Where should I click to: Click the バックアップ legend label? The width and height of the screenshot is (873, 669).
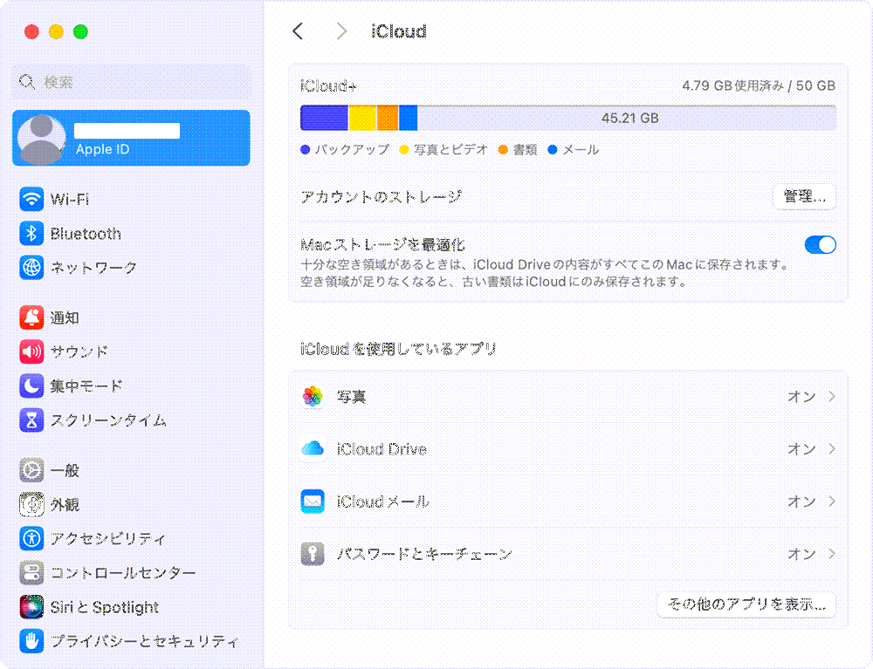[x=352, y=150]
